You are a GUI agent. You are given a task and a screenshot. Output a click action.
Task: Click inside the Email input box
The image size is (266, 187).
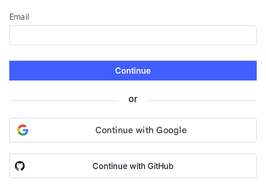[133, 35]
